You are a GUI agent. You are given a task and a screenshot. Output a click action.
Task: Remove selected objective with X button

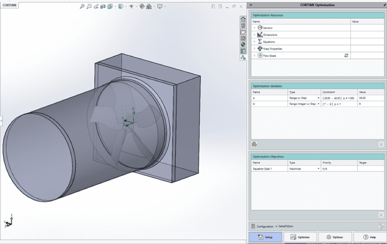click(381, 215)
